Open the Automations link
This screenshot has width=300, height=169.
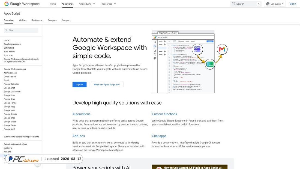tap(81, 114)
